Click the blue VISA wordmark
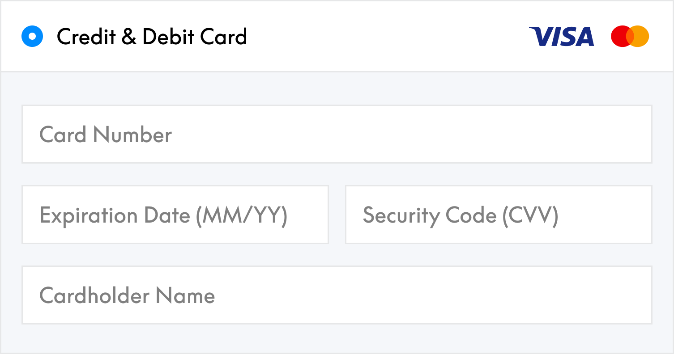The image size is (674, 354). click(561, 37)
